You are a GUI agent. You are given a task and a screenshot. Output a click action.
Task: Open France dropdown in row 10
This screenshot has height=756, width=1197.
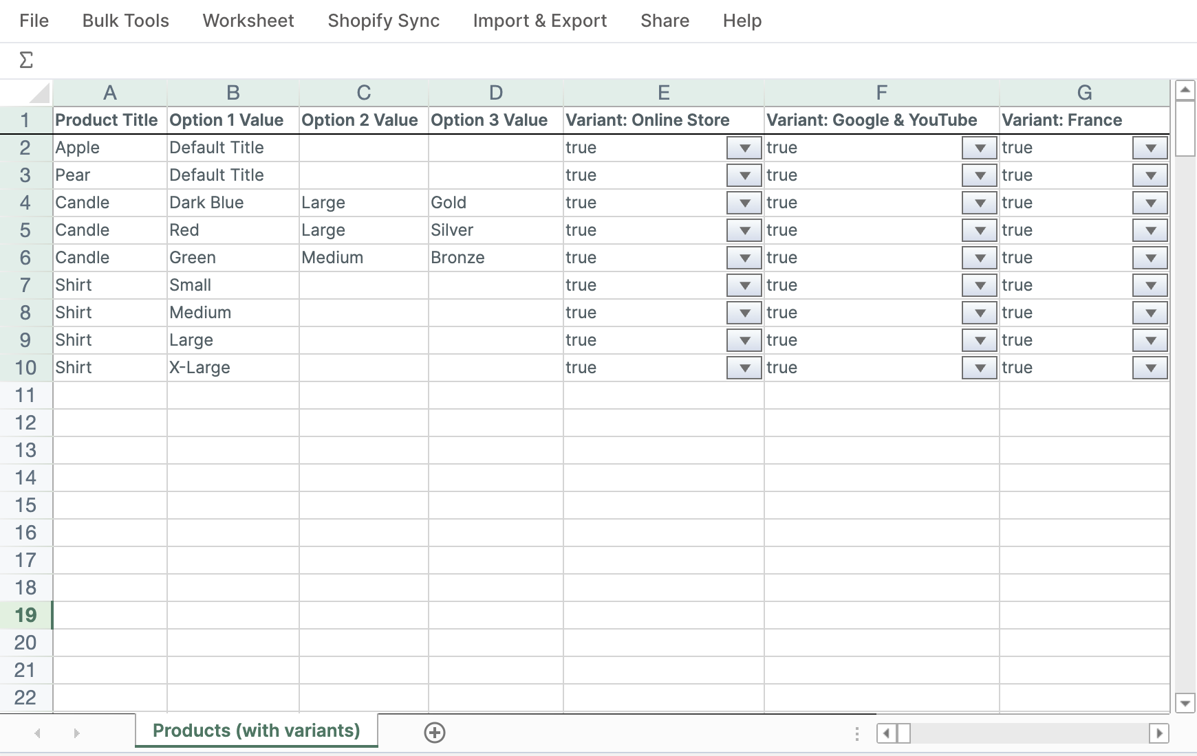(x=1150, y=368)
